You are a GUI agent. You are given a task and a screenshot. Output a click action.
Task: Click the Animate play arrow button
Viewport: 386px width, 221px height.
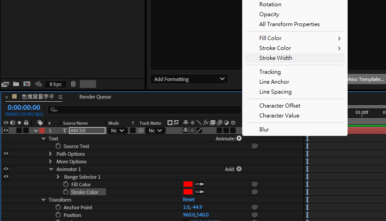239,139
